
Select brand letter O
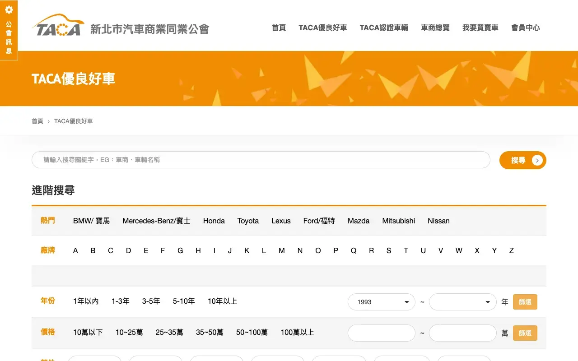pos(318,250)
